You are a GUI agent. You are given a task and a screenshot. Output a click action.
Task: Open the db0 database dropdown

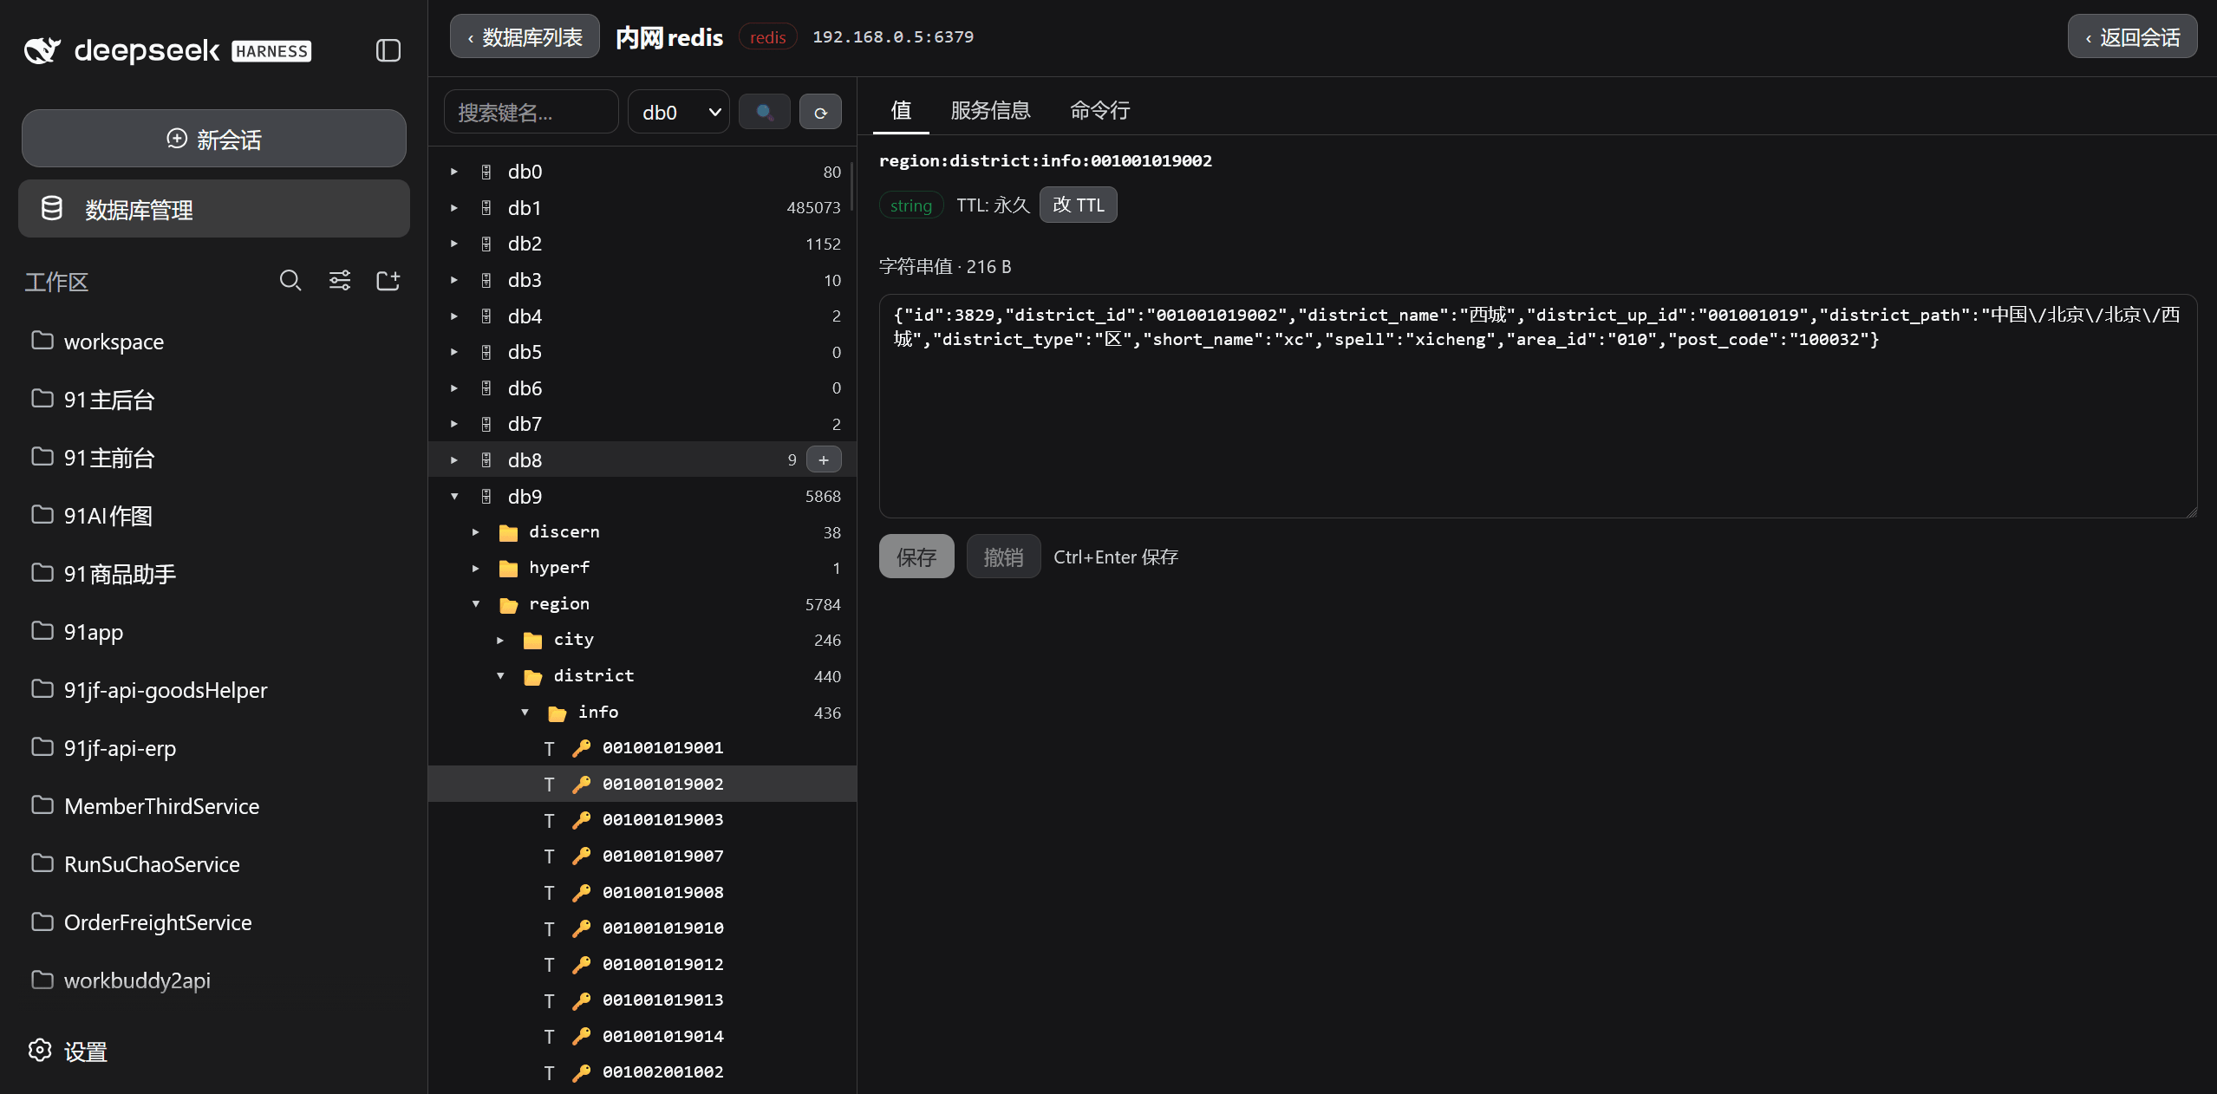coord(679,112)
